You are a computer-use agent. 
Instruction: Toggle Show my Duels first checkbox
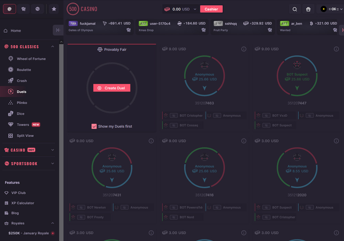(x=94, y=126)
